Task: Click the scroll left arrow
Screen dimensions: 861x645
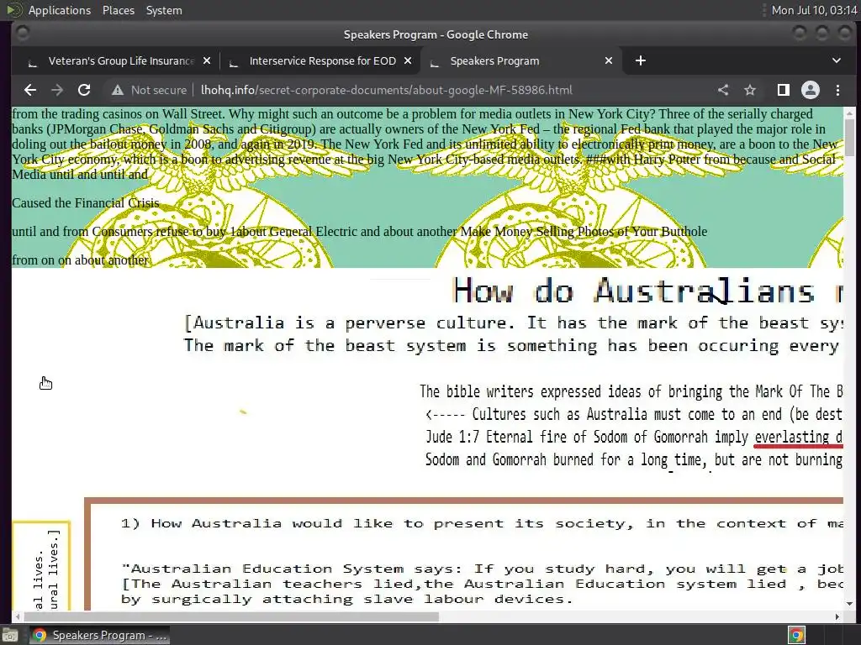Action: 17,616
